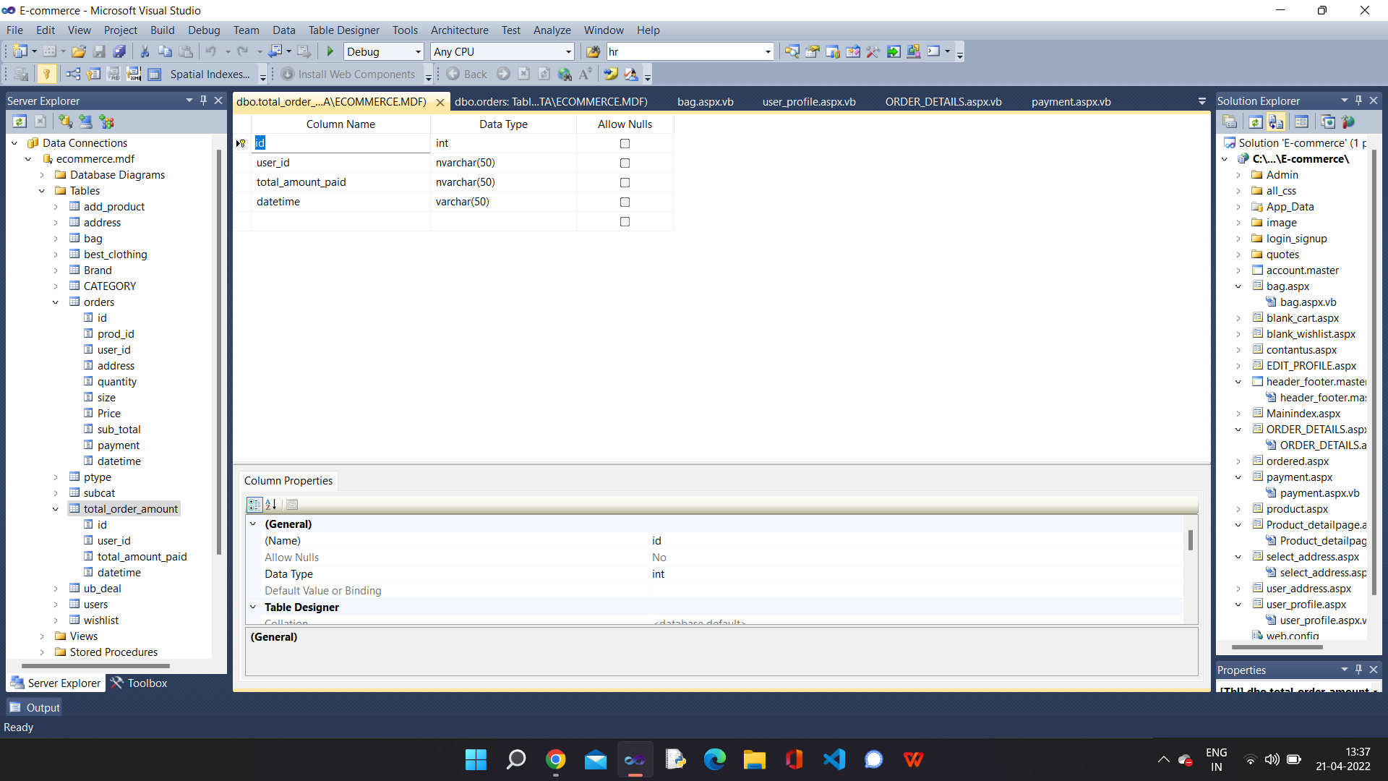The height and width of the screenshot is (781, 1388).
Task: Click the Find in Files icon beside the hr box
Action: pyautogui.click(x=593, y=51)
